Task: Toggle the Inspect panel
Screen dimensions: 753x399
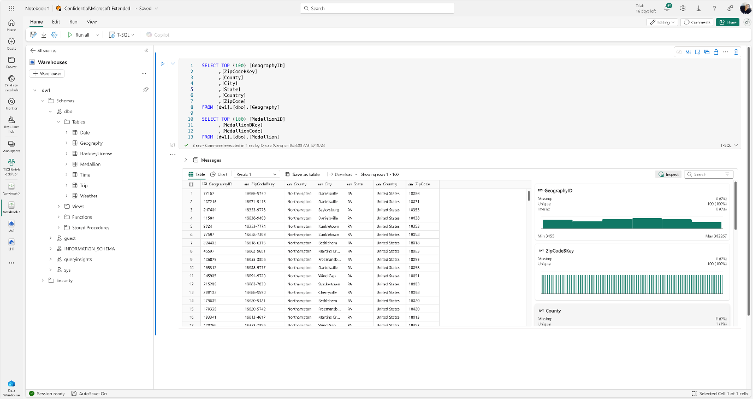Action: pos(668,174)
